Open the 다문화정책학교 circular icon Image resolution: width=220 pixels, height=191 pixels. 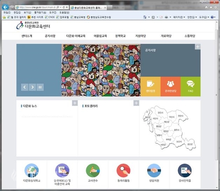(32, 171)
